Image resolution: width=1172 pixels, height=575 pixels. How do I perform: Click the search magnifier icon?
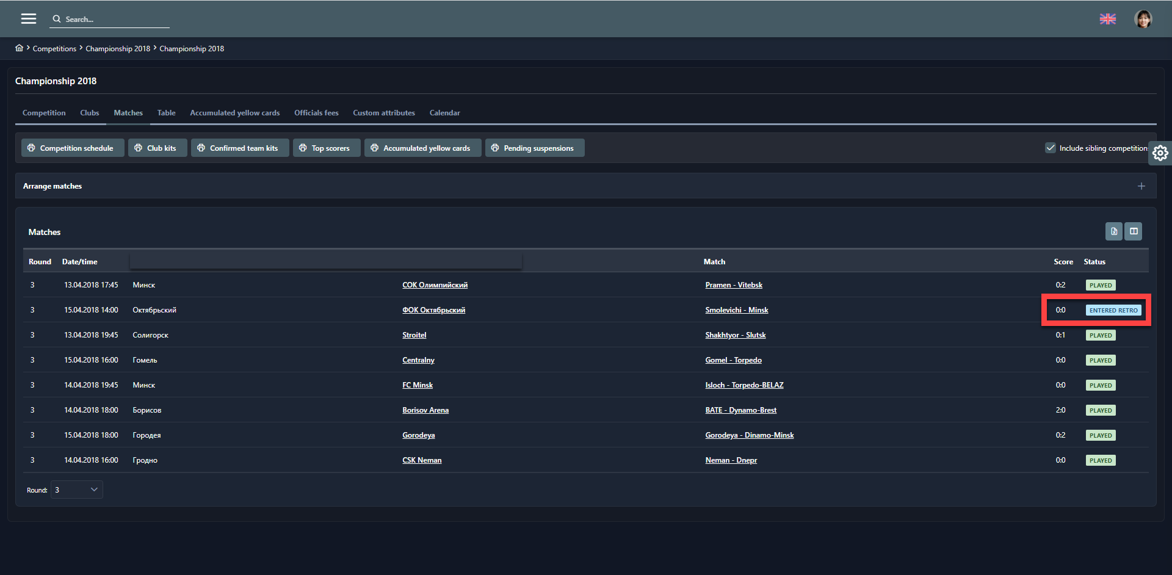point(57,19)
